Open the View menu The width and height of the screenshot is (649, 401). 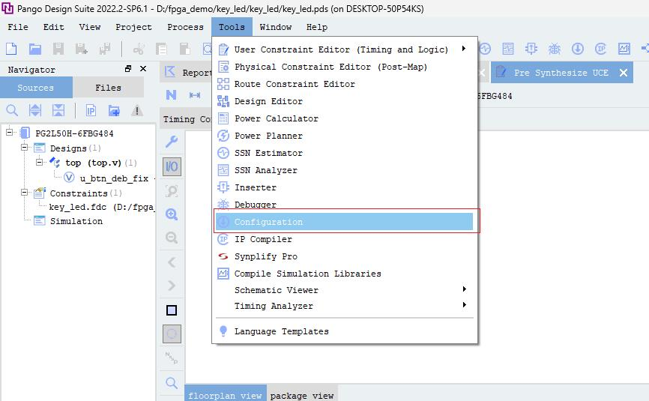click(89, 27)
